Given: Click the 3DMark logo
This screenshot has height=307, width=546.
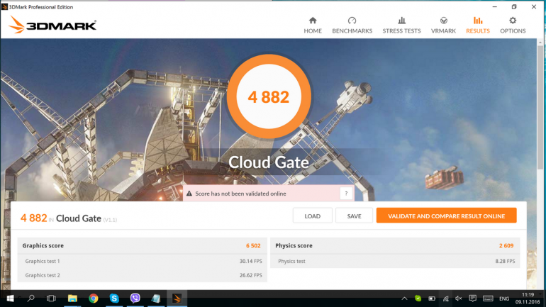Looking at the screenshot, I should 52,25.
